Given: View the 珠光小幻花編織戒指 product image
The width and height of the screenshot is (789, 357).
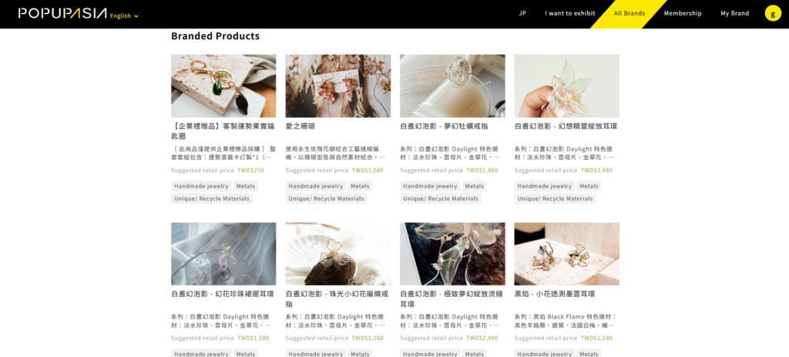Looking at the screenshot, I should [x=337, y=254].
